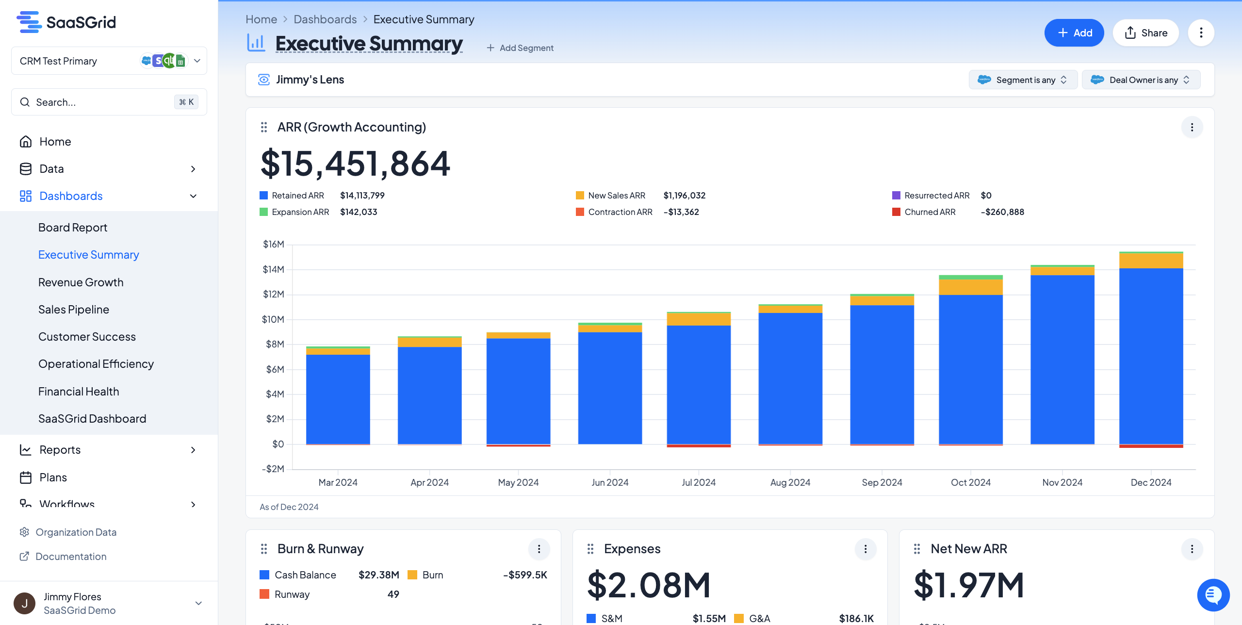
Task: Click the blue Add button
Action: coord(1074,33)
